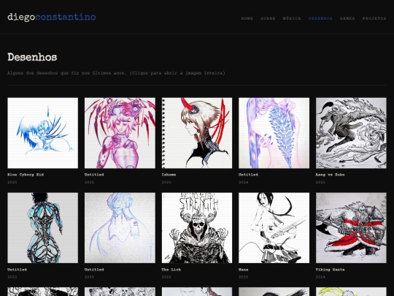This screenshot has width=394, height=296.
Task: Click the 'Nana' caption text
Action: pos(243,270)
